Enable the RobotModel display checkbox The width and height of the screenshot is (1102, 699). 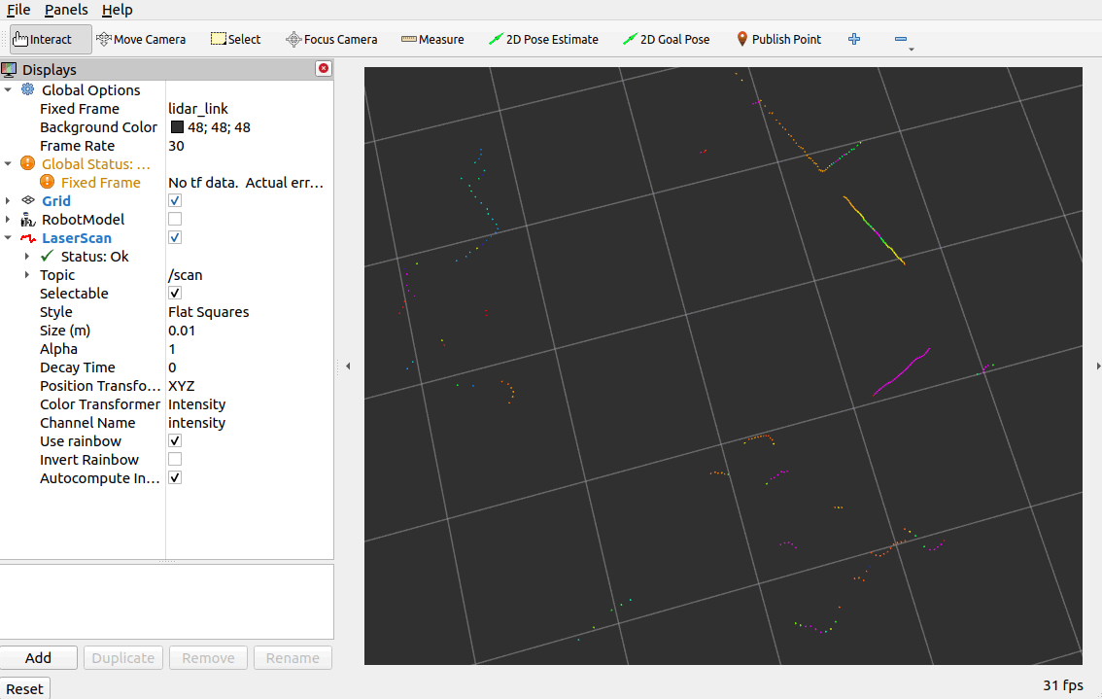pyautogui.click(x=175, y=219)
